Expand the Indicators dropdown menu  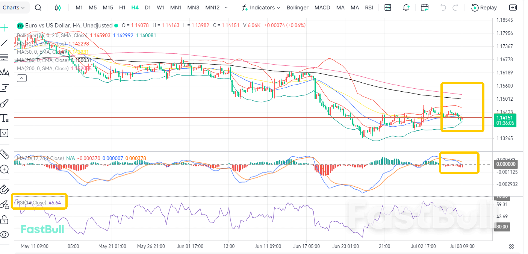(261, 8)
